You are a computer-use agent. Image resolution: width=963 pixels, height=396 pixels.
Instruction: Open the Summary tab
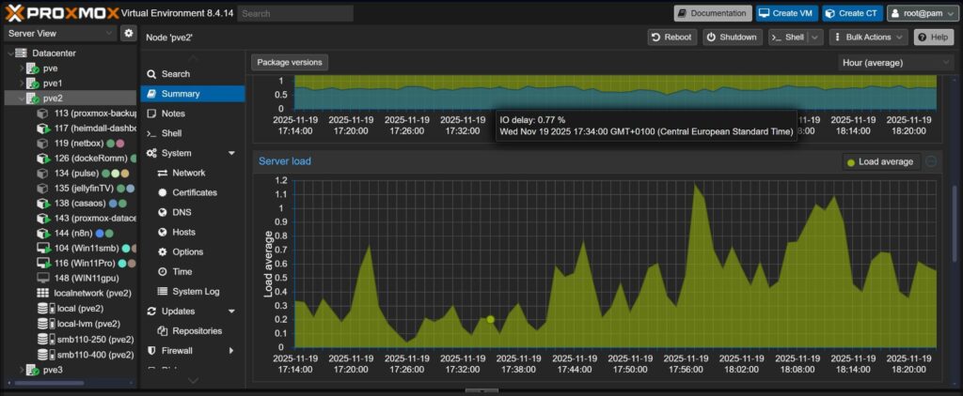(180, 94)
